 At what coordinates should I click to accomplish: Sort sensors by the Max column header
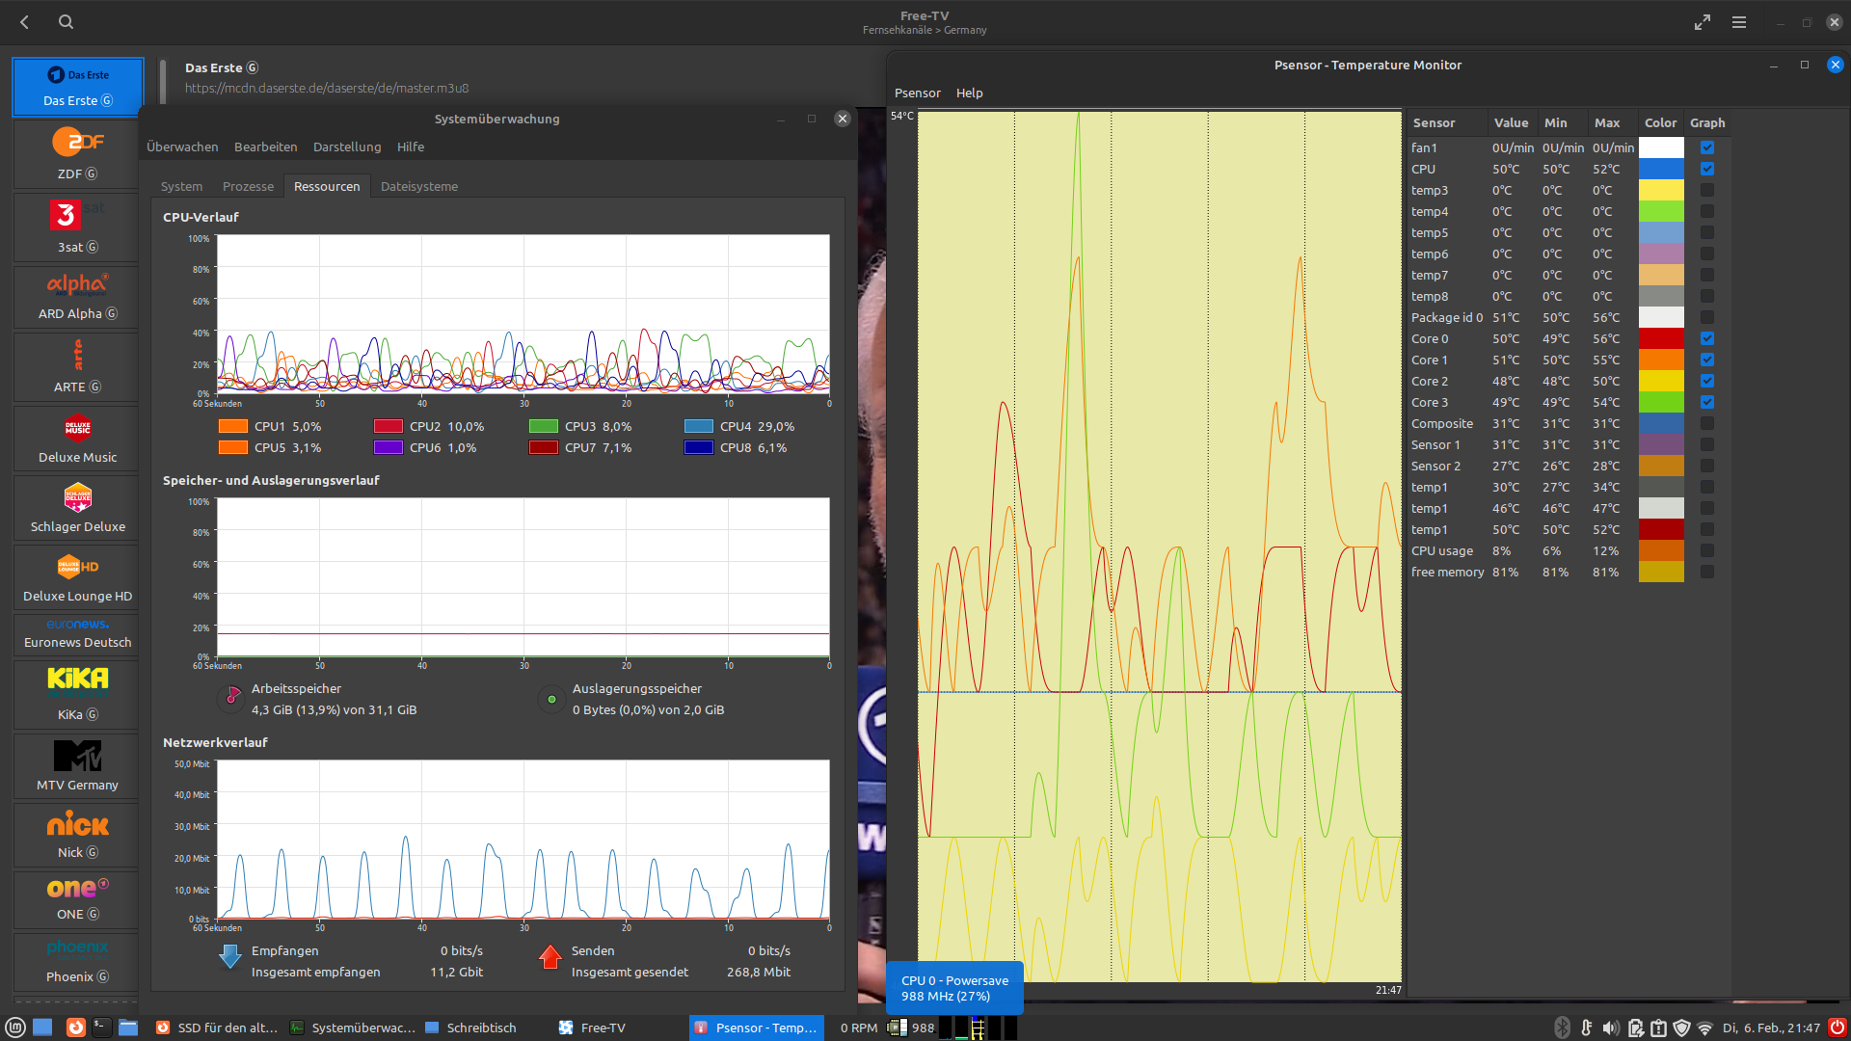pyautogui.click(x=1606, y=122)
